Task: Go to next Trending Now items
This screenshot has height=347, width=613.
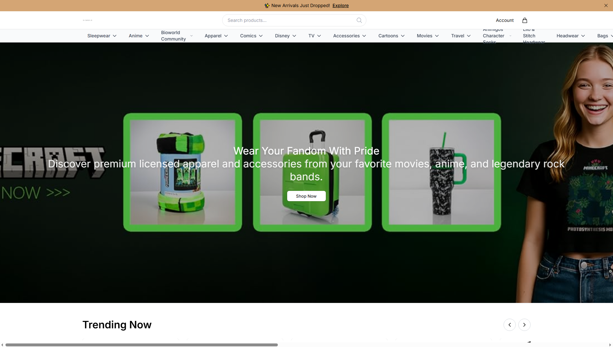Action: 524,325
